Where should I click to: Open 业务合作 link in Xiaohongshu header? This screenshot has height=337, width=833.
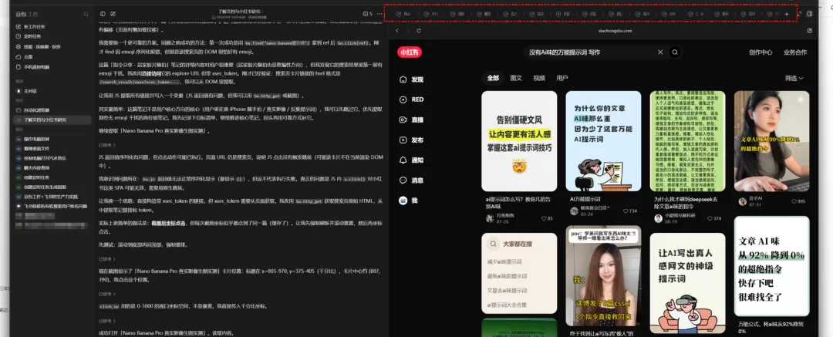[x=794, y=52]
